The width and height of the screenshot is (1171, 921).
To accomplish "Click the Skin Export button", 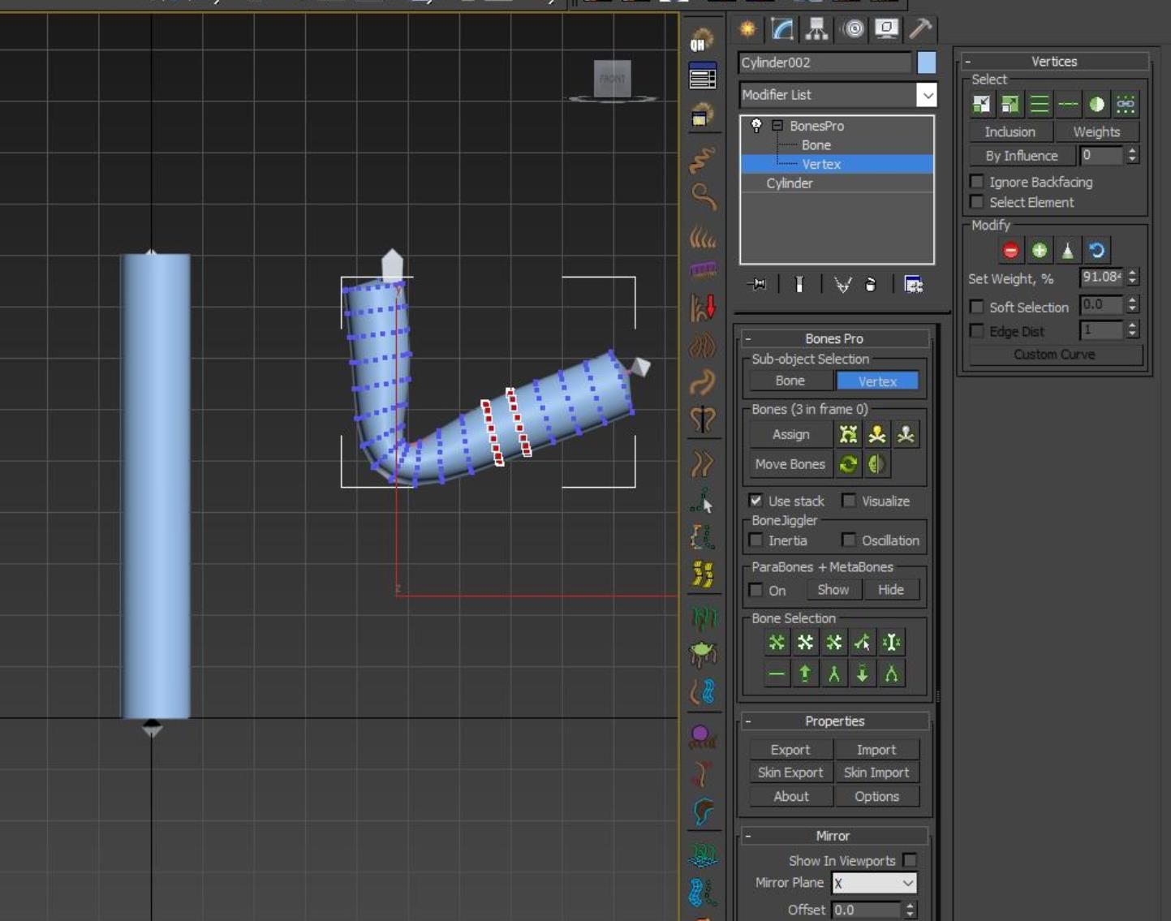I will (x=790, y=773).
